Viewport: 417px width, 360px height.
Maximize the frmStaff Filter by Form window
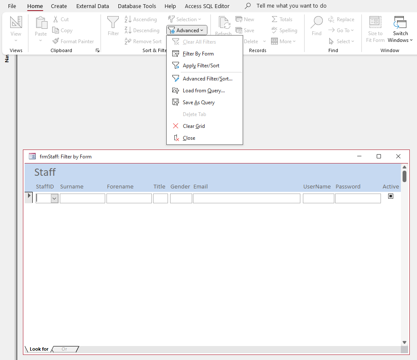379,156
